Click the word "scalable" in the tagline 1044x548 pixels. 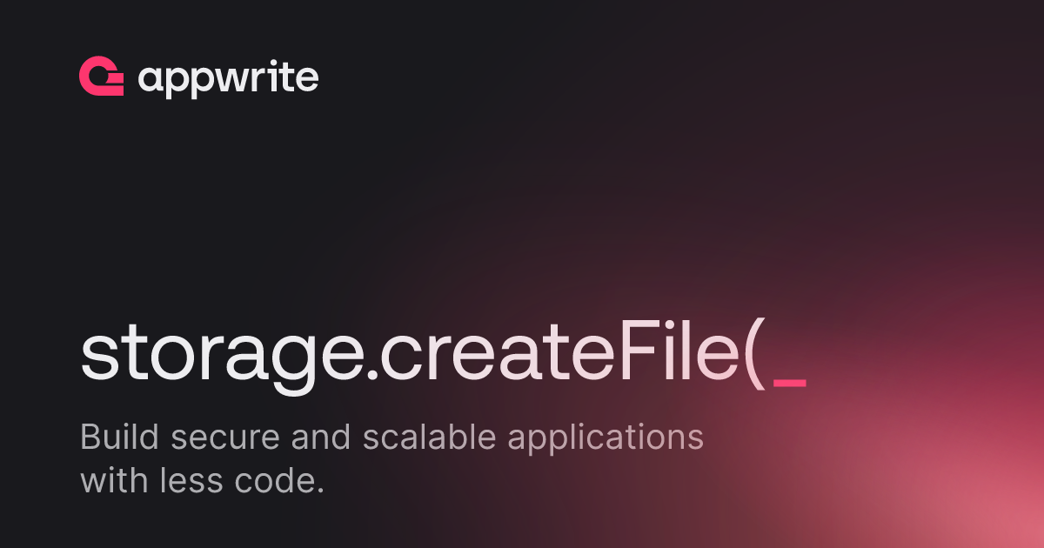pyautogui.click(x=429, y=437)
